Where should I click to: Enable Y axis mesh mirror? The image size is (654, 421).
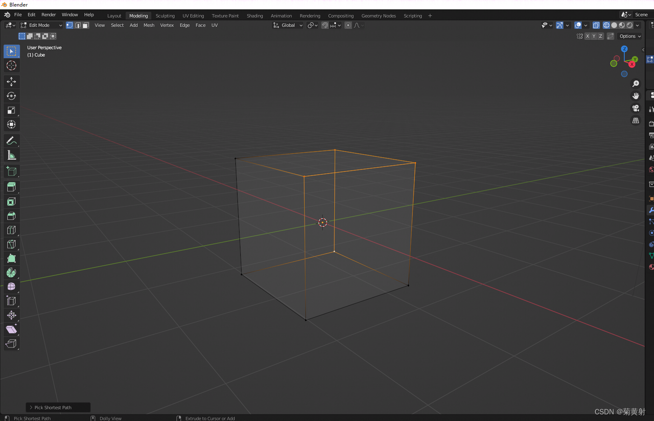[594, 36]
